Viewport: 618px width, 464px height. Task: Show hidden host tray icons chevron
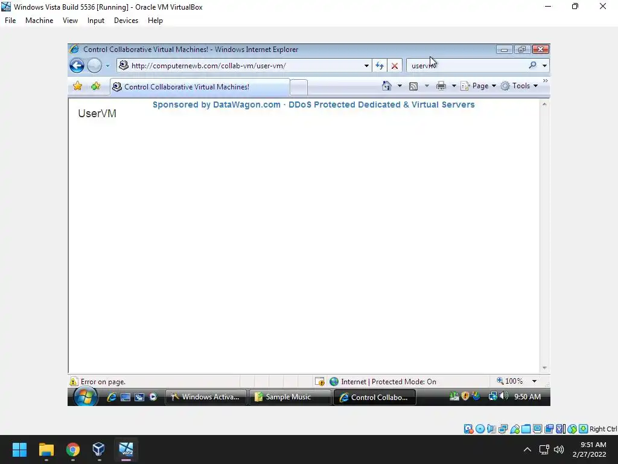tap(527, 449)
